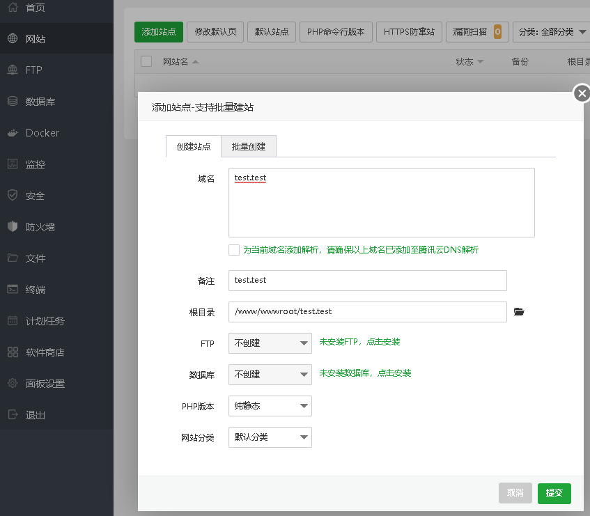Click the 备份 column header
The height and width of the screenshot is (516, 590).
point(520,62)
